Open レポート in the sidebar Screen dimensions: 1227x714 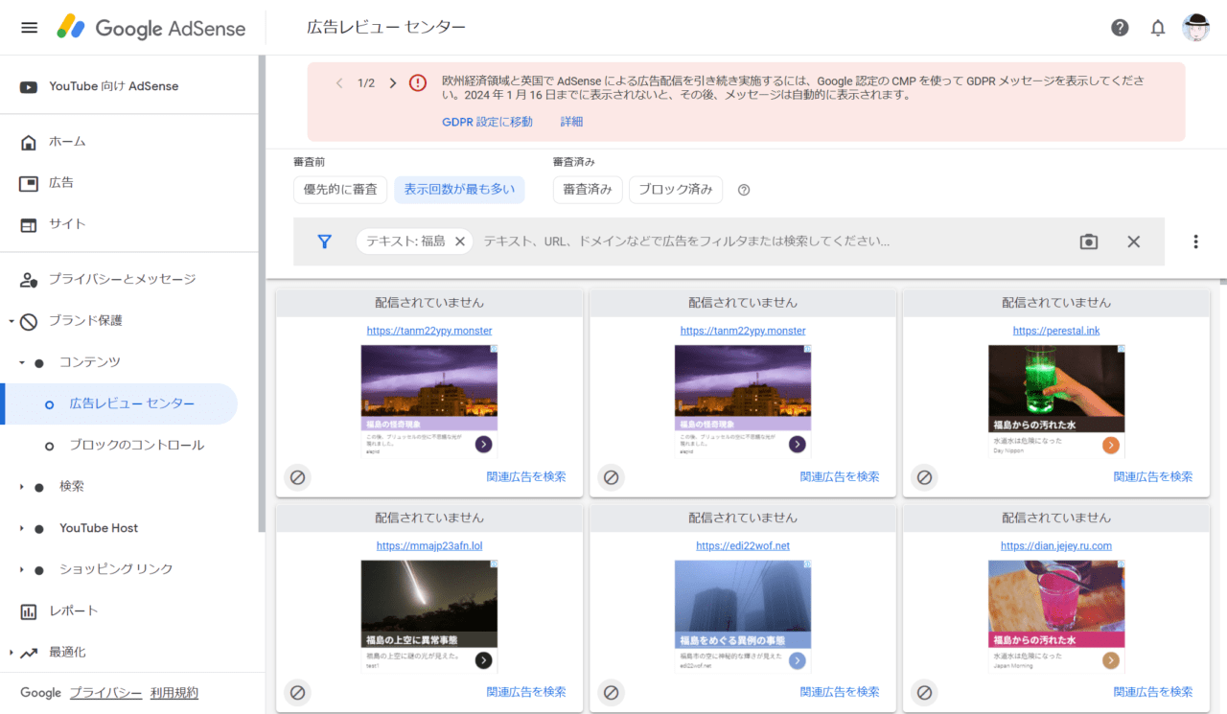tap(73, 610)
